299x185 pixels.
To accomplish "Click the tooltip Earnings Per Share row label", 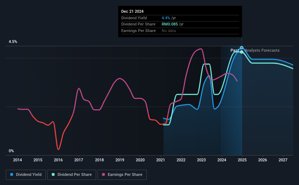I will point(138,31).
